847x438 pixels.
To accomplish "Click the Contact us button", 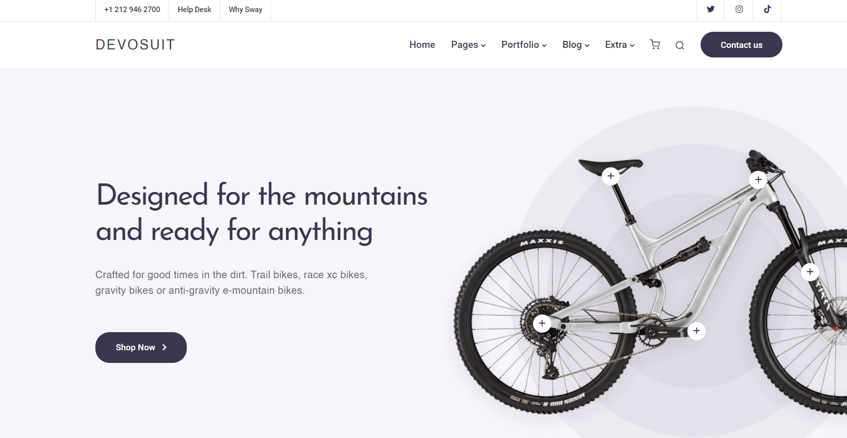I will point(742,45).
